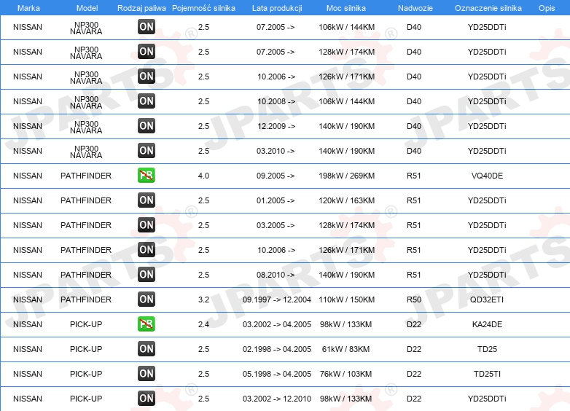Click the green PB icon for Pick-Up 2.4
570x411 pixels.
click(147, 324)
